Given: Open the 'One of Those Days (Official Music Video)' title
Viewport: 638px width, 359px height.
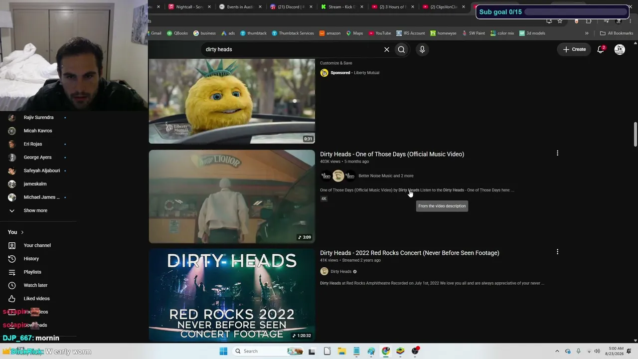Looking at the screenshot, I should [x=392, y=154].
